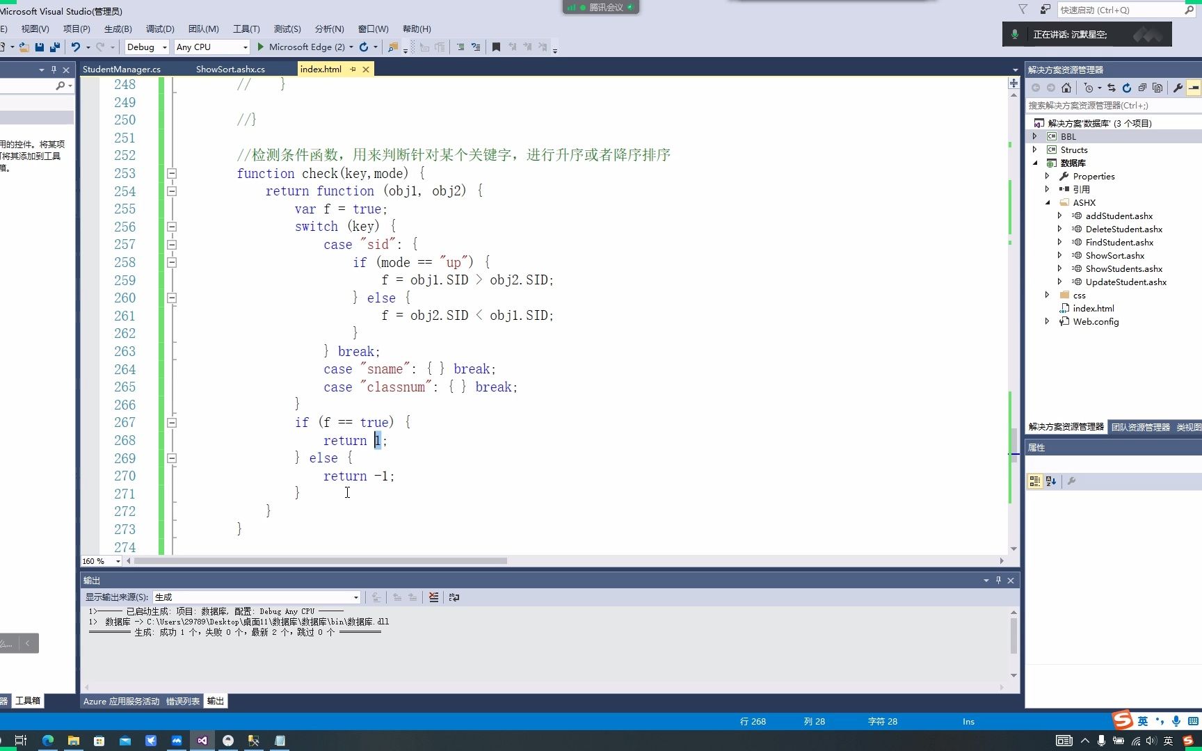Click Toggle Word Wrap in output toolbar

pos(454,597)
